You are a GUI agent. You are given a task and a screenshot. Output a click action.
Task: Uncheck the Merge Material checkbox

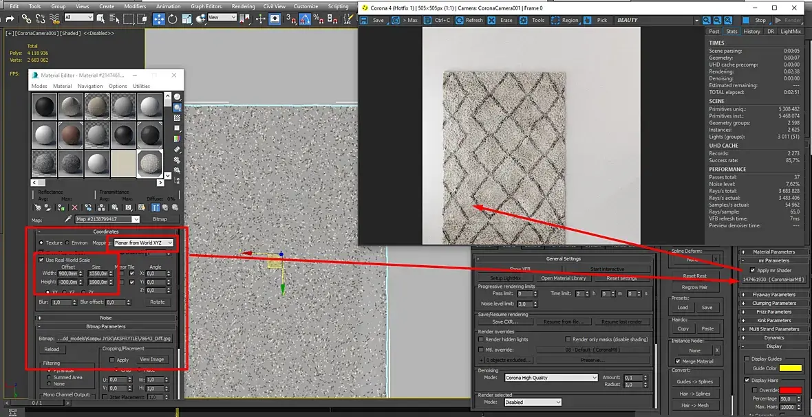pos(678,361)
